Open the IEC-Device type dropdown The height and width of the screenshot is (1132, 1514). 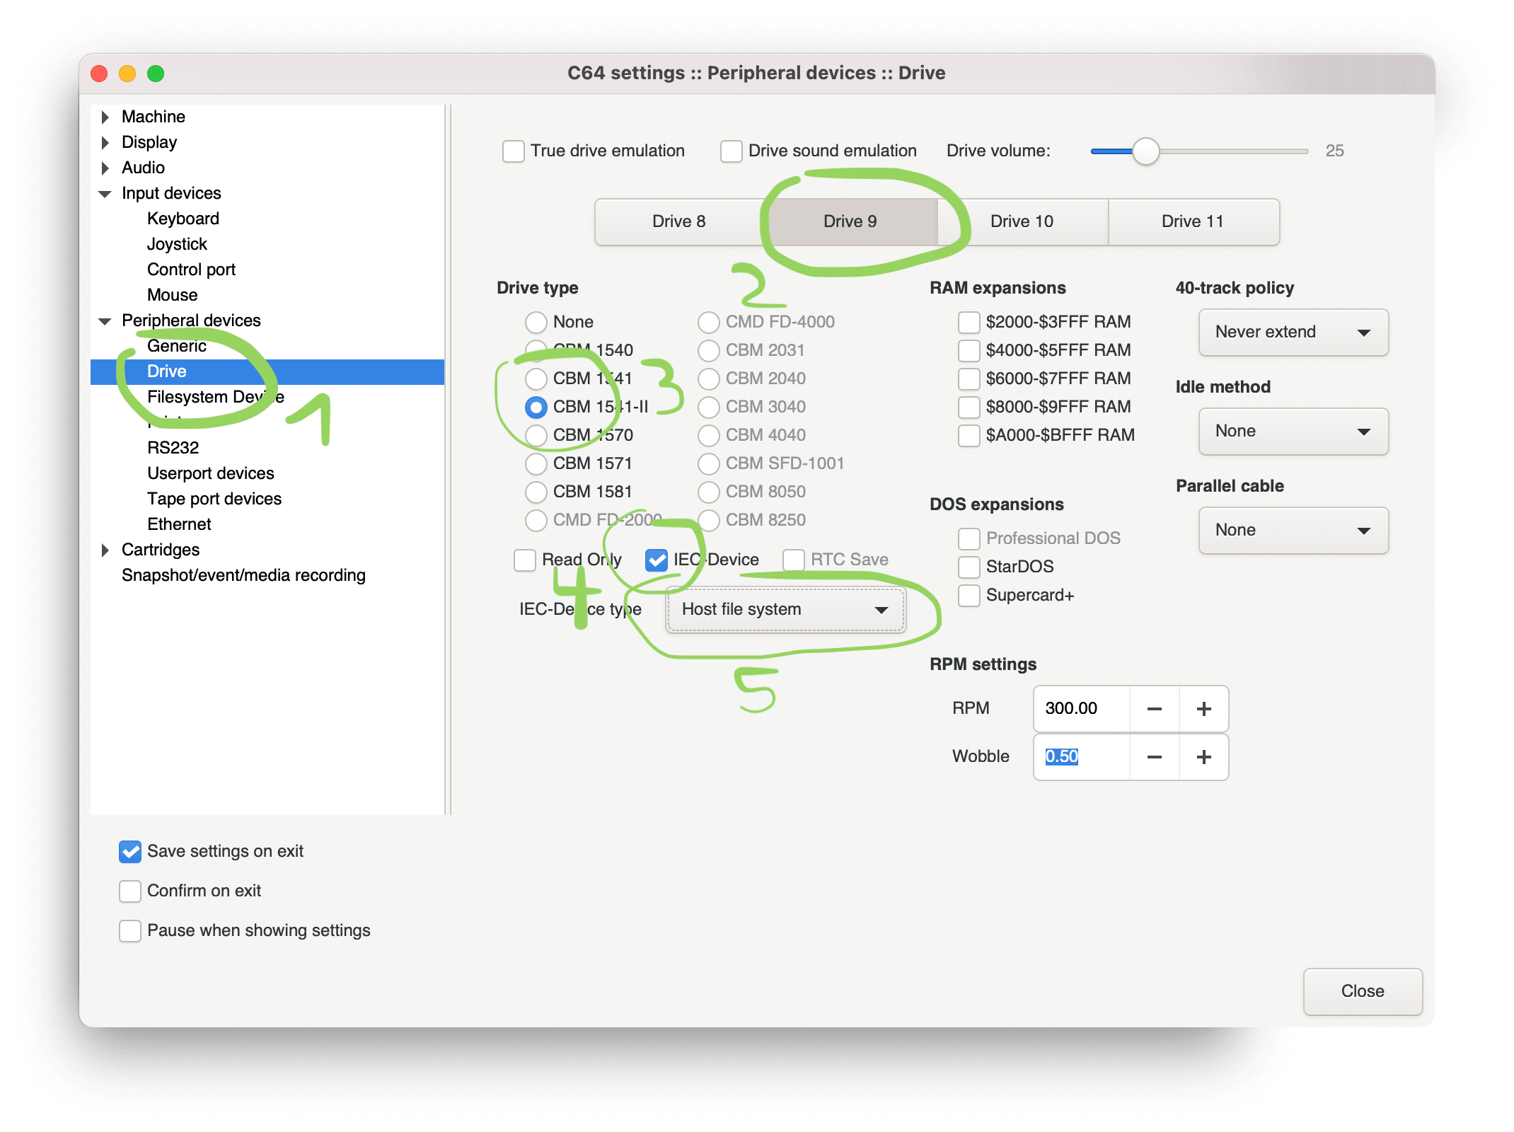(785, 609)
